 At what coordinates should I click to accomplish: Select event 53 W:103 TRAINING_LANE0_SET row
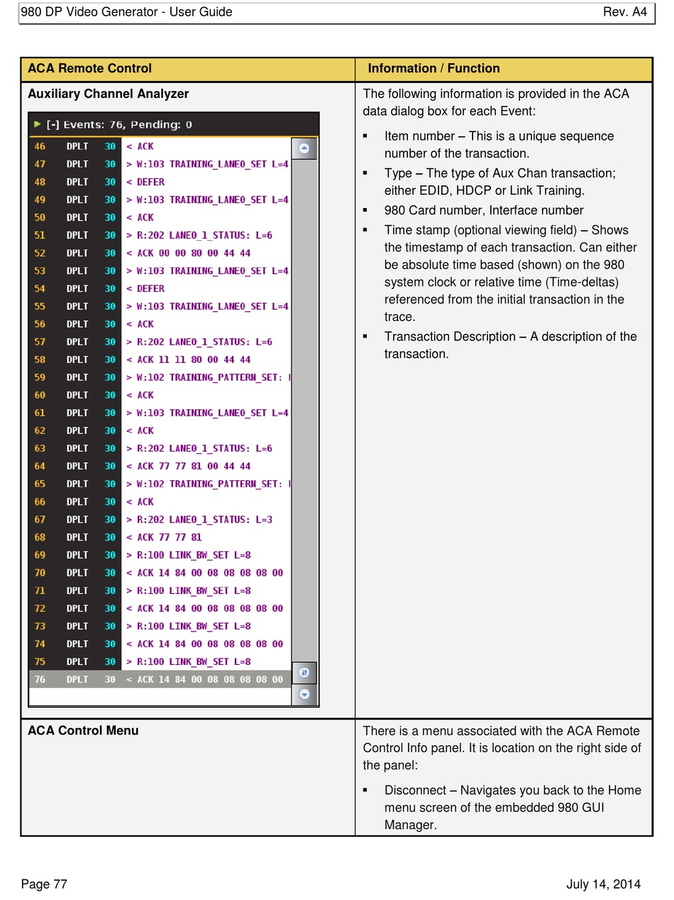click(160, 271)
